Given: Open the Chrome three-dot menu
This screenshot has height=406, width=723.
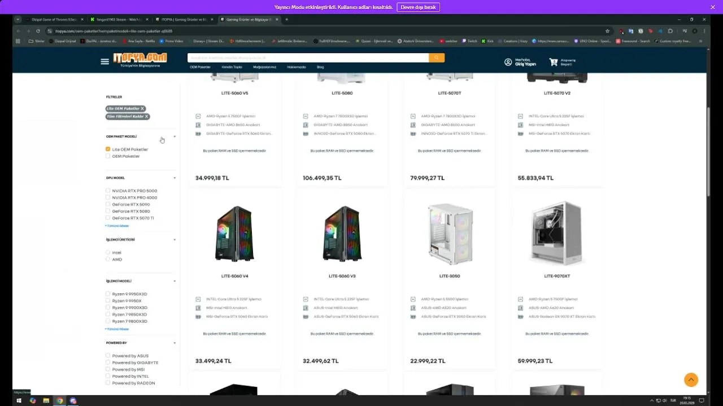Looking at the screenshot, I should 704,31.
